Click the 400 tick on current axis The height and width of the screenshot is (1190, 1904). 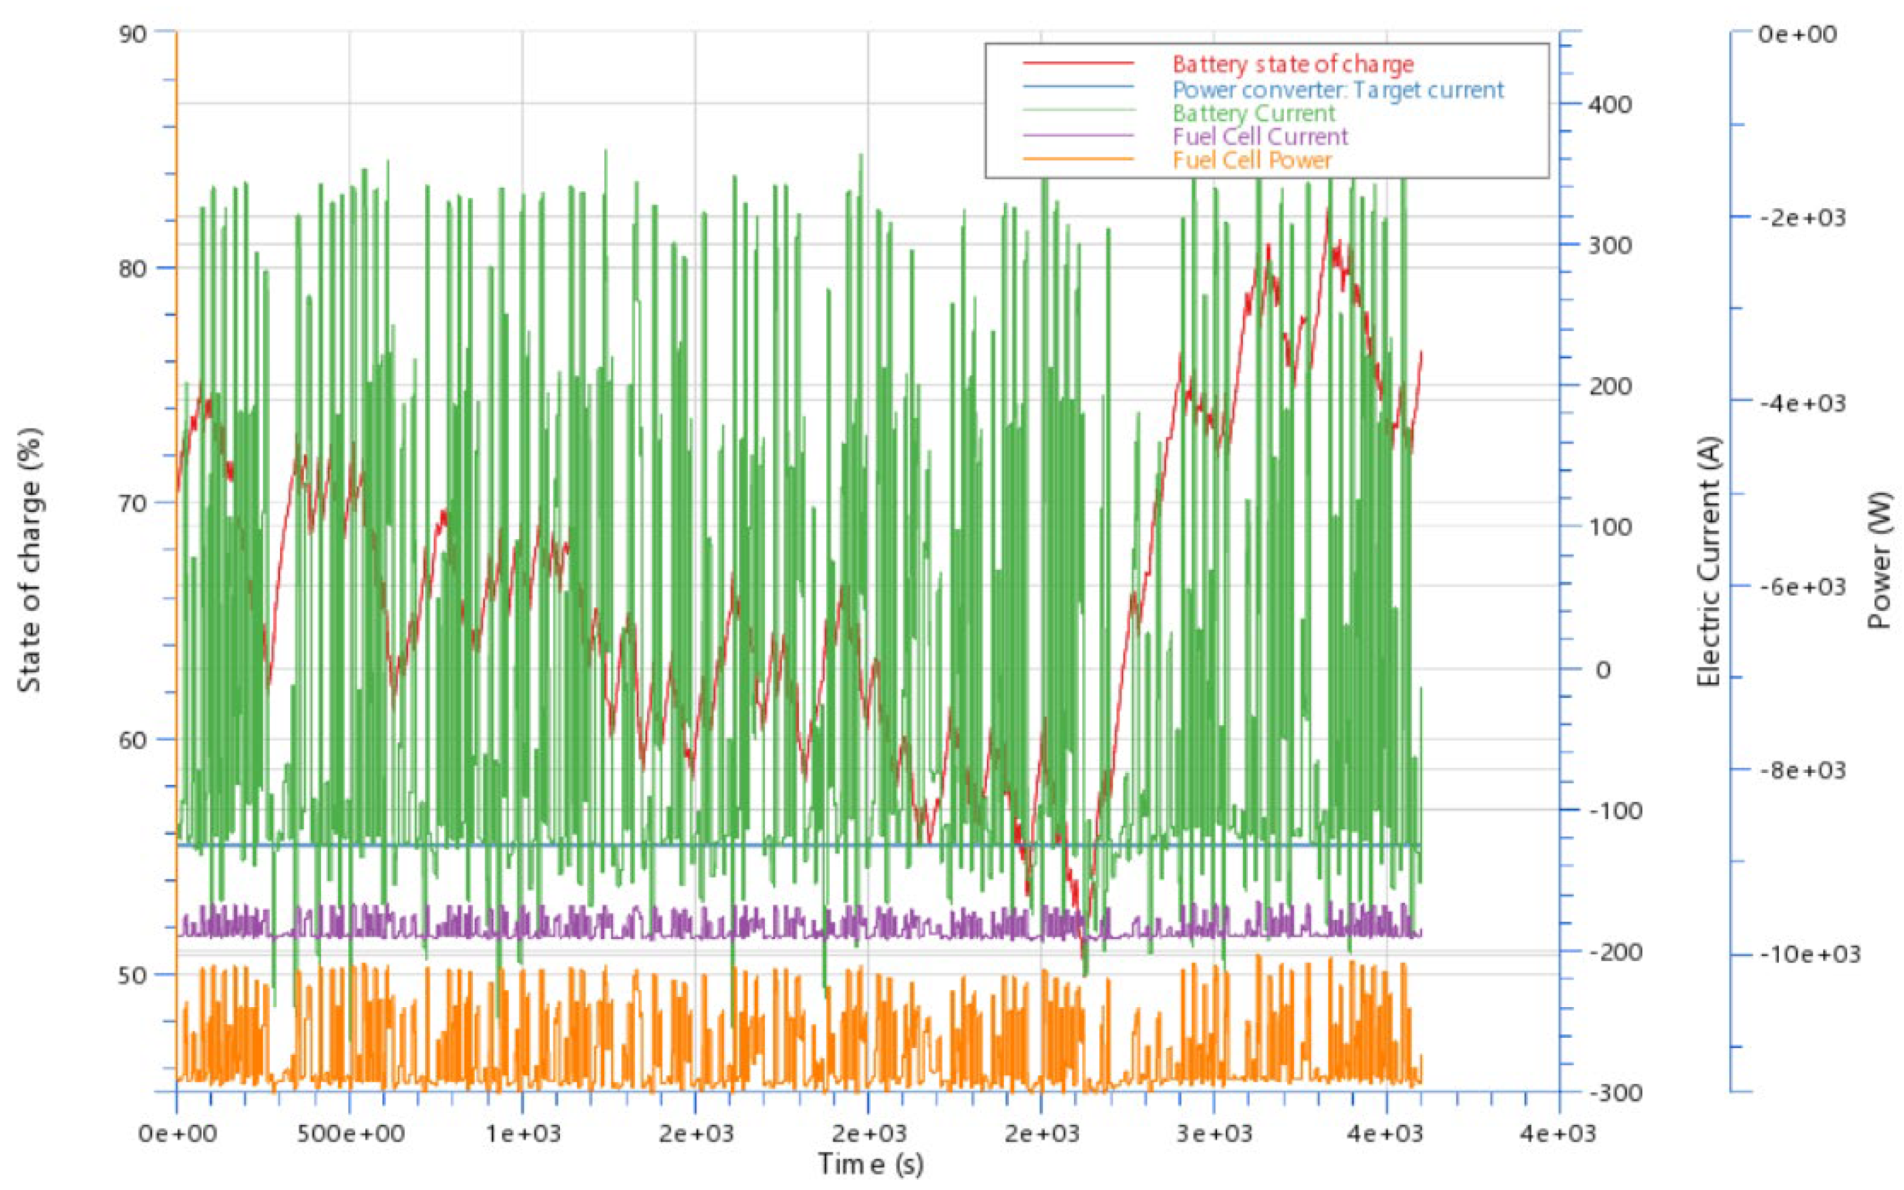[1610, 104]
